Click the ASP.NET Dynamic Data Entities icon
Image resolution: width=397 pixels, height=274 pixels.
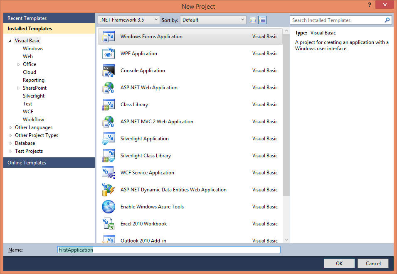(108, 190)
